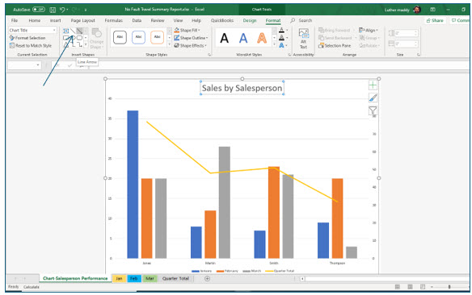Choose the black WordArt style A

pyautogui.click(x=224, y=38)
